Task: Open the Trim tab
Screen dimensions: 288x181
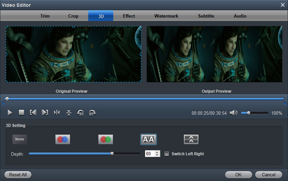Action: point(45,16)
